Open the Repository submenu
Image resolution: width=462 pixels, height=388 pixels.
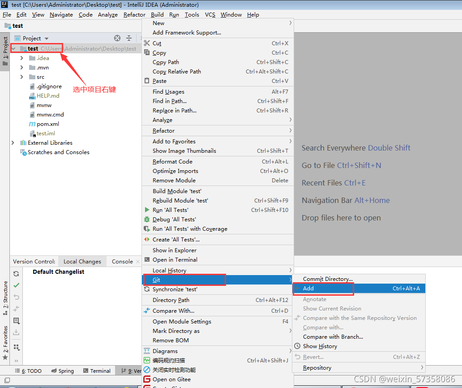click(359, 368)
